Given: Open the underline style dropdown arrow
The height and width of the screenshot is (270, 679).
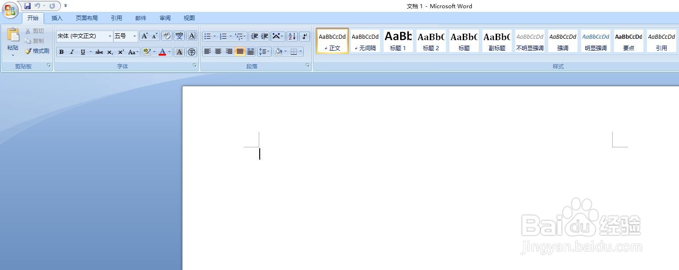Looking at the screenshot, I should coord(91,52).
